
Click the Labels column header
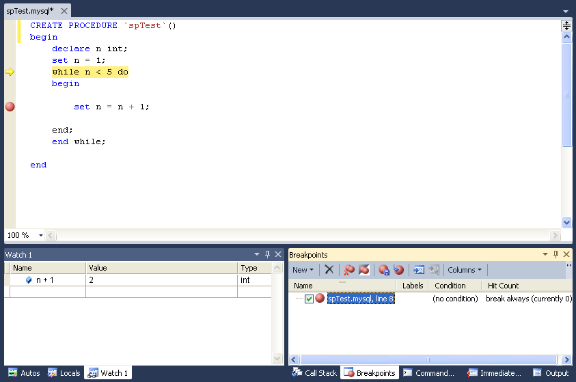click(413, 286)
